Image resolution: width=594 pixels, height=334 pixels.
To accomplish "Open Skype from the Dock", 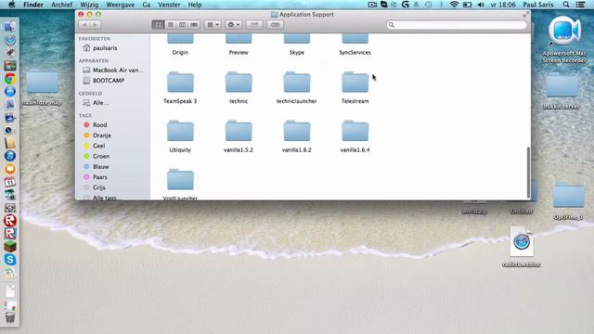I will click(x=10, y=260).
